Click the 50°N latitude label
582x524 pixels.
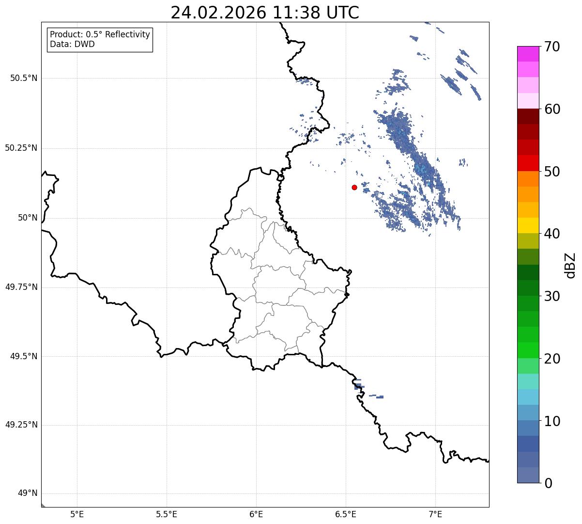(x=28, y=218)
